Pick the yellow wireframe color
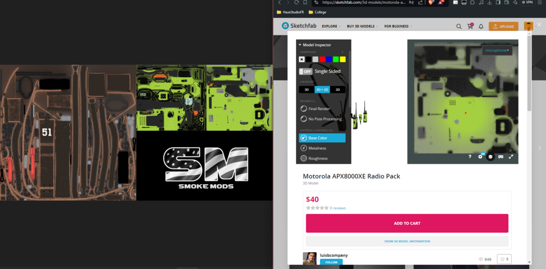The height and width of the screenshot is (269, 546). coord(343,59)
